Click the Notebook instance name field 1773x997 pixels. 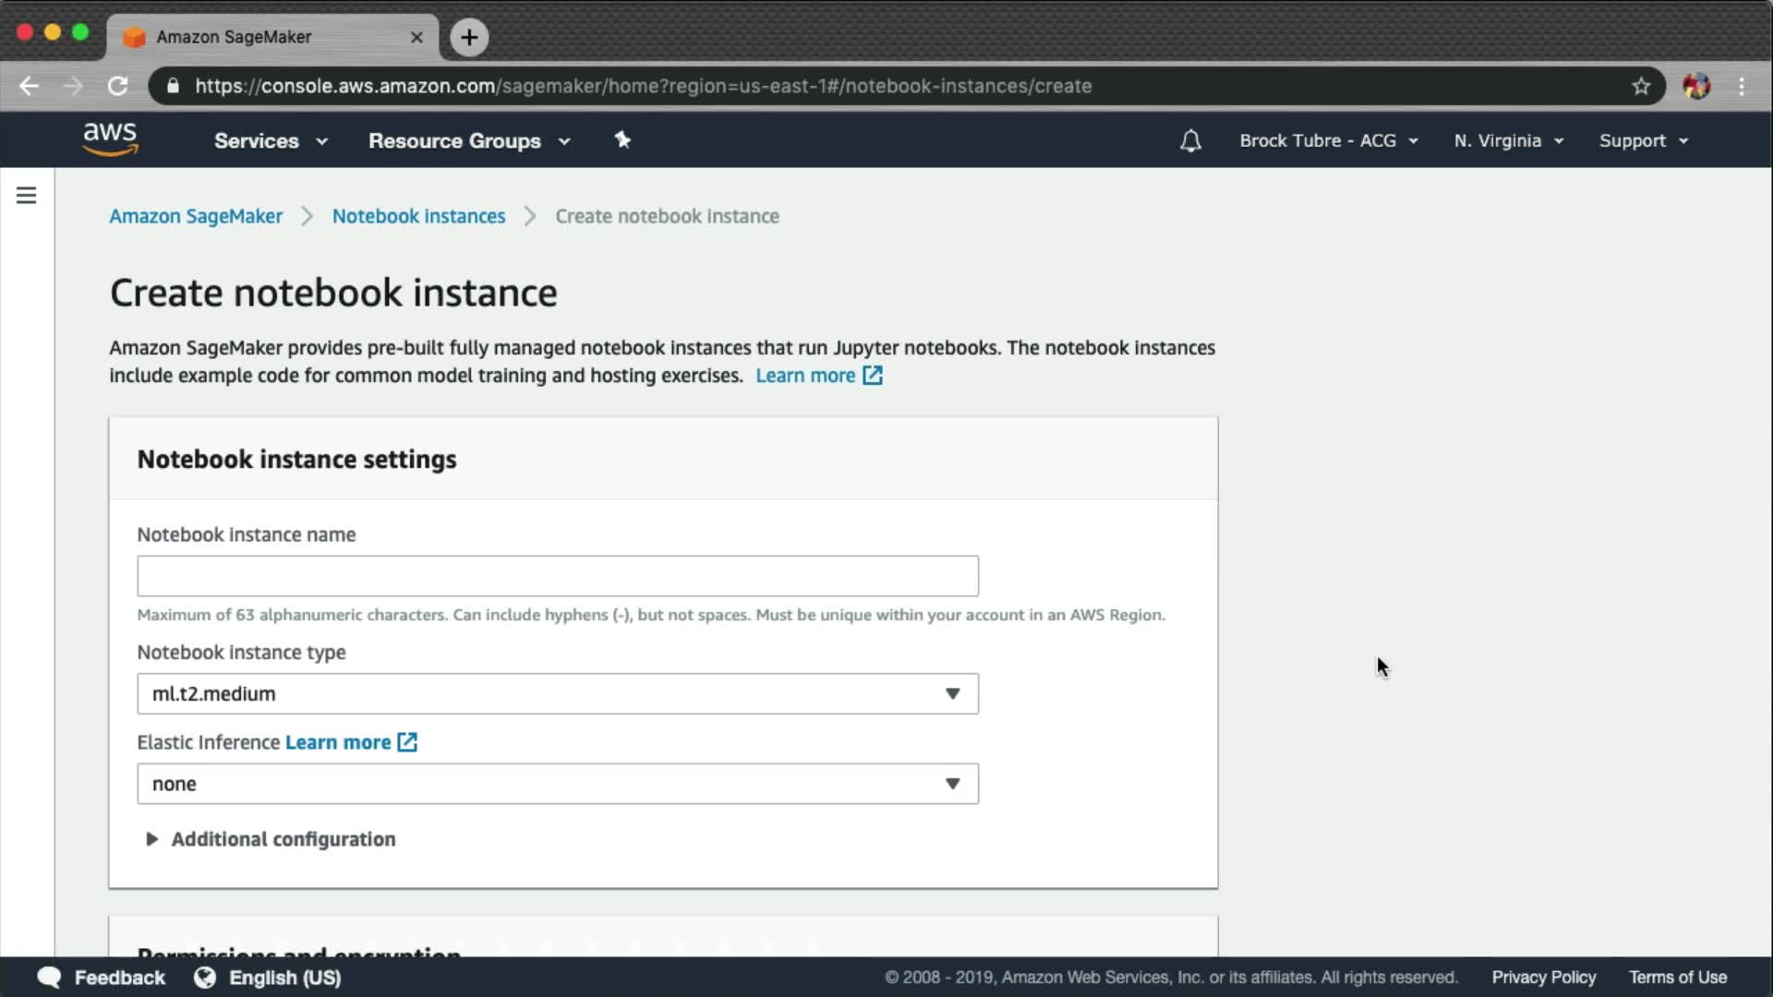[x=557, y=576]
